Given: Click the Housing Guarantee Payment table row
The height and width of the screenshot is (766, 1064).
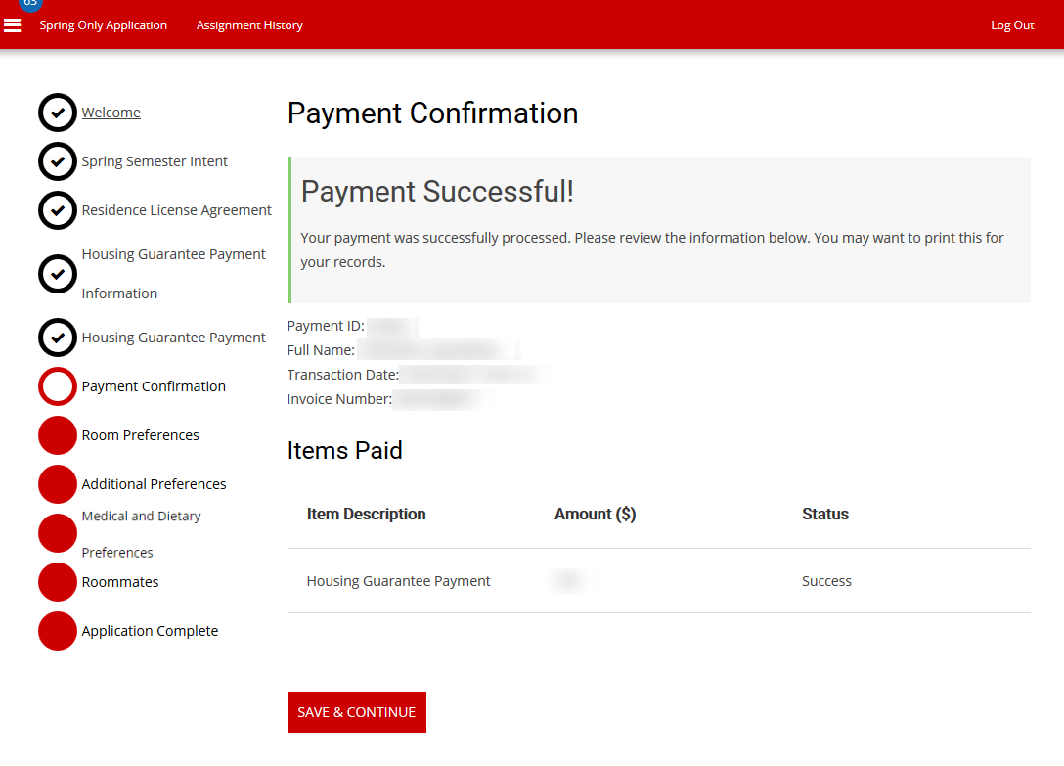Looking at the screenshot, I should [399, 581].
